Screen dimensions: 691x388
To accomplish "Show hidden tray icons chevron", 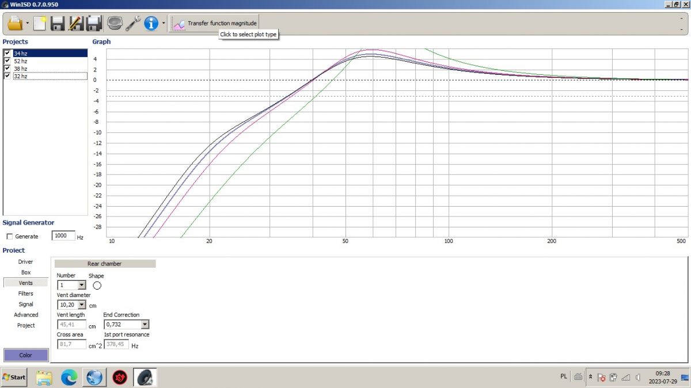I will tap(590, 376).
